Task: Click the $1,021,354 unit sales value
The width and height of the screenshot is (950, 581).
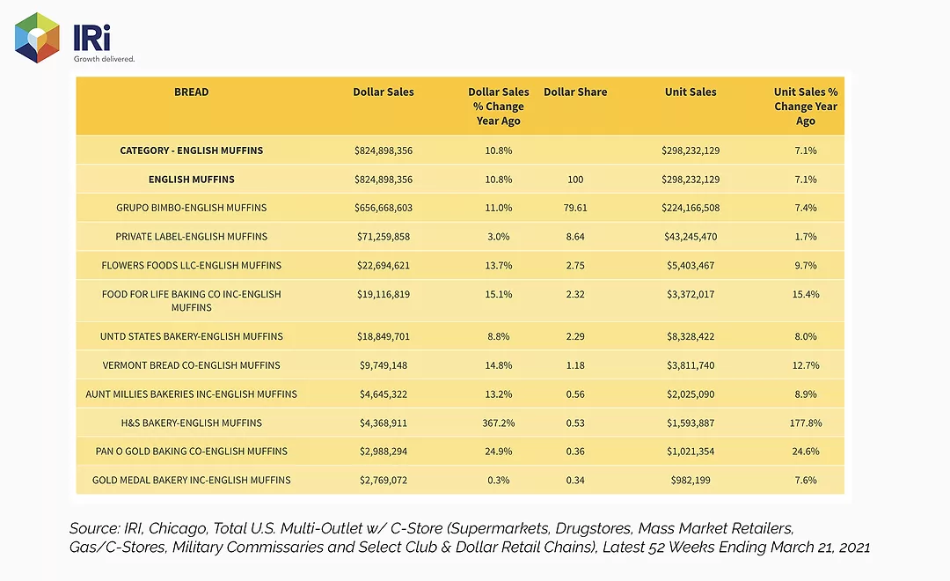Action: [691, 452]
